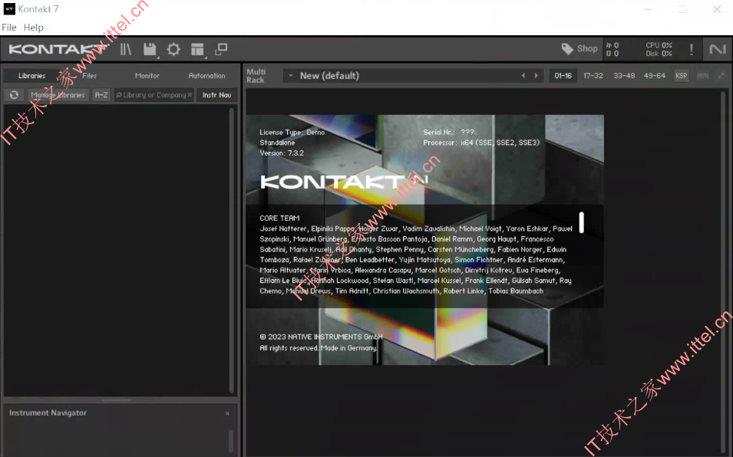Open the multi rack preset dropdown arrow
Viewport: 733px width, 457px height.
290,76
